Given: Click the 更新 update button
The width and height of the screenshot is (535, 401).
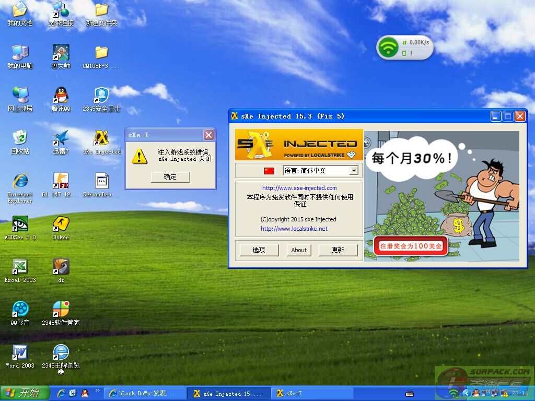Looking at the screenshot, I should point(338,250).
